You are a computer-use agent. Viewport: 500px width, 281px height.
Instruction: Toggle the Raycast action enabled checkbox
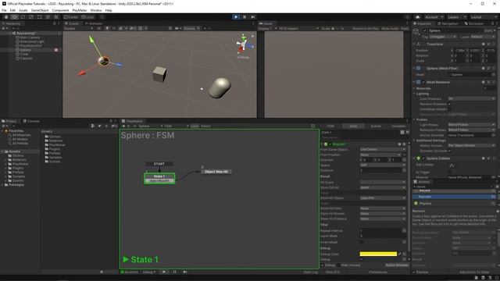click(330, 144)
